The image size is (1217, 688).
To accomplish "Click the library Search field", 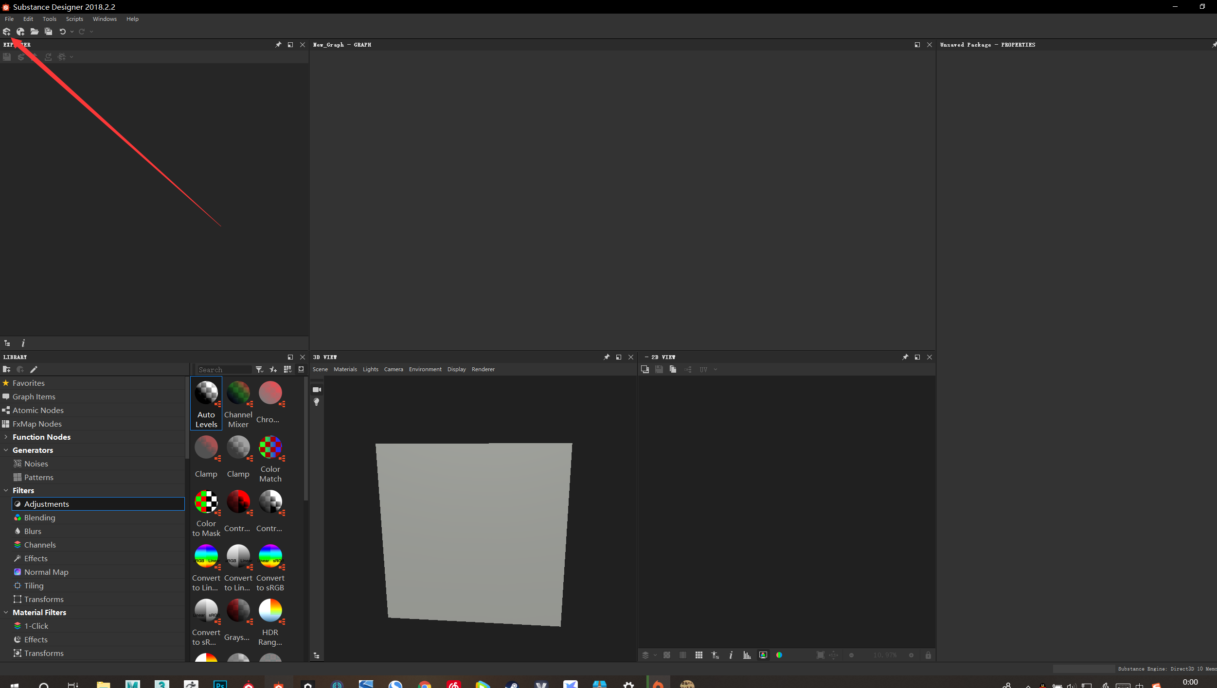I will [224, 369].
